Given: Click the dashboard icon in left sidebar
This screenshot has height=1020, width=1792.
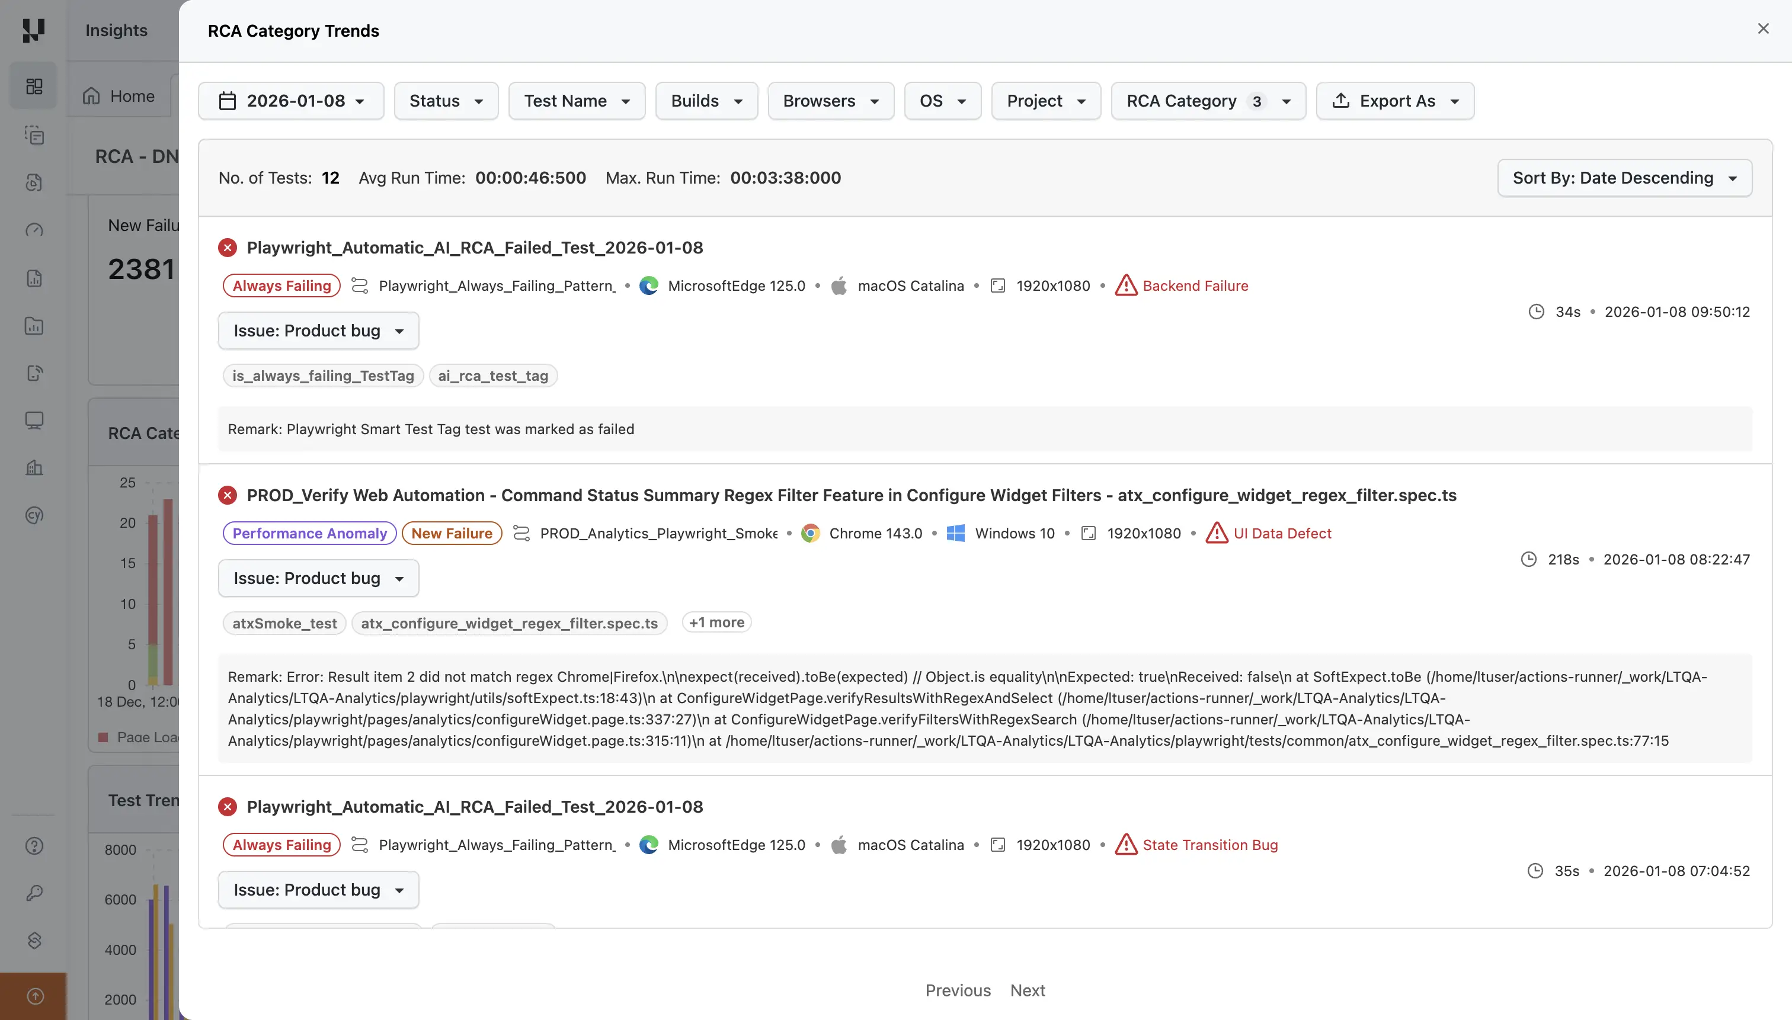Looking at the screenshot, I should point(34,86).
